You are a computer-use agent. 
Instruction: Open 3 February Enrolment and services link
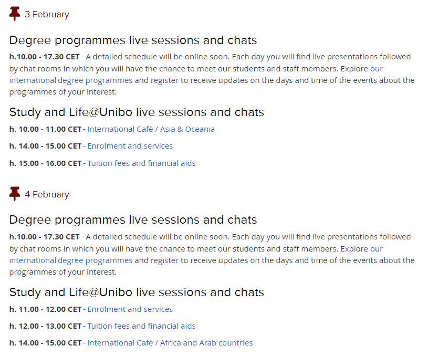[130, 146]
